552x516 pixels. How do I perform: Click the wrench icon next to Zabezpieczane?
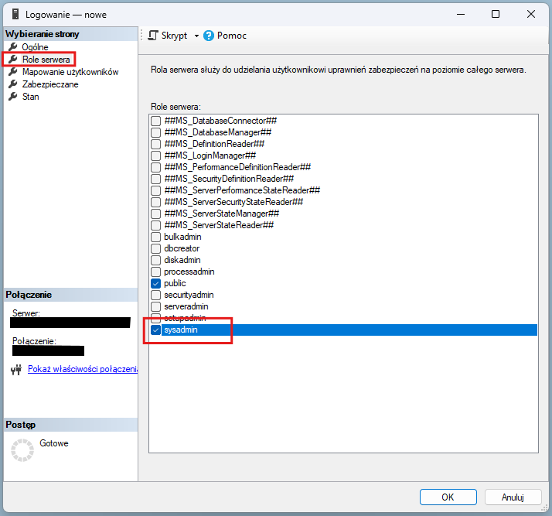pos(12,84)
